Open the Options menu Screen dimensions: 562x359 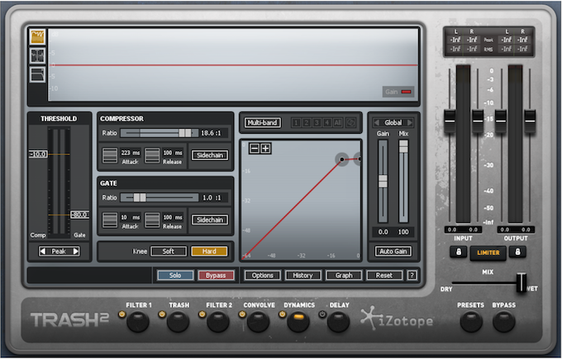pyautogui.click(x=262, y=276)
